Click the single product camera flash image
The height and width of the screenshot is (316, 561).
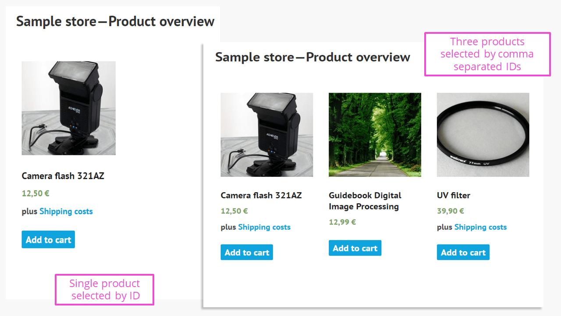[68, 108]
